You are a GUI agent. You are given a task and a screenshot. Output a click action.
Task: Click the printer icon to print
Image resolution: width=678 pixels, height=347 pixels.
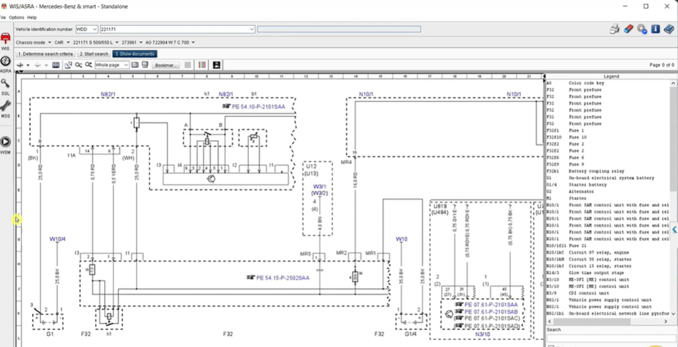pyautogui.click(x=614, y=29)
